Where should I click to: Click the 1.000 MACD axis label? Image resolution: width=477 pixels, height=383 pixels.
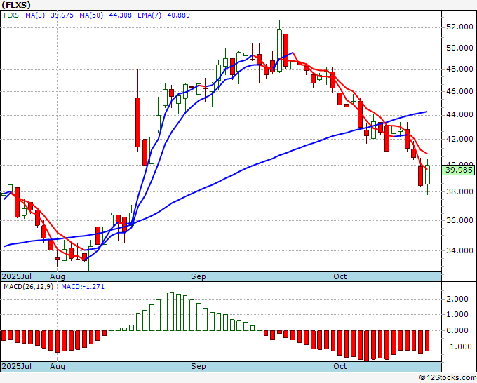(457, 314)
